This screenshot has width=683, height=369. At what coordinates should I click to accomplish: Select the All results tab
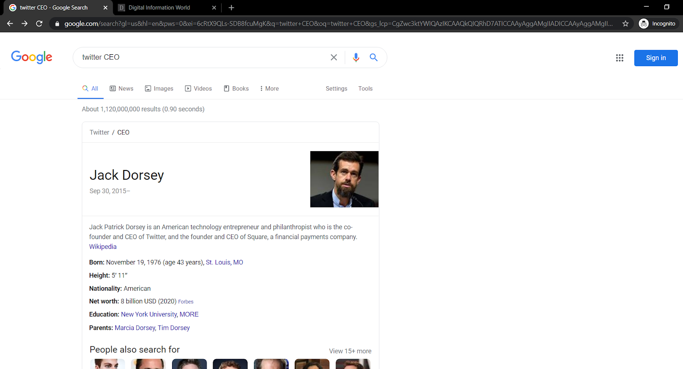(x=90, y=88)
